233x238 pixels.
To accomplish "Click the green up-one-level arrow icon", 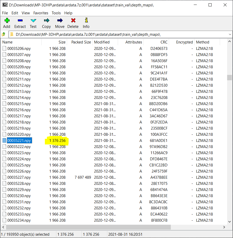I will click(x=4, y=34).
